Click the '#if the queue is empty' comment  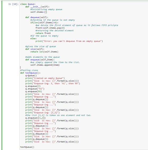point(44,36)
